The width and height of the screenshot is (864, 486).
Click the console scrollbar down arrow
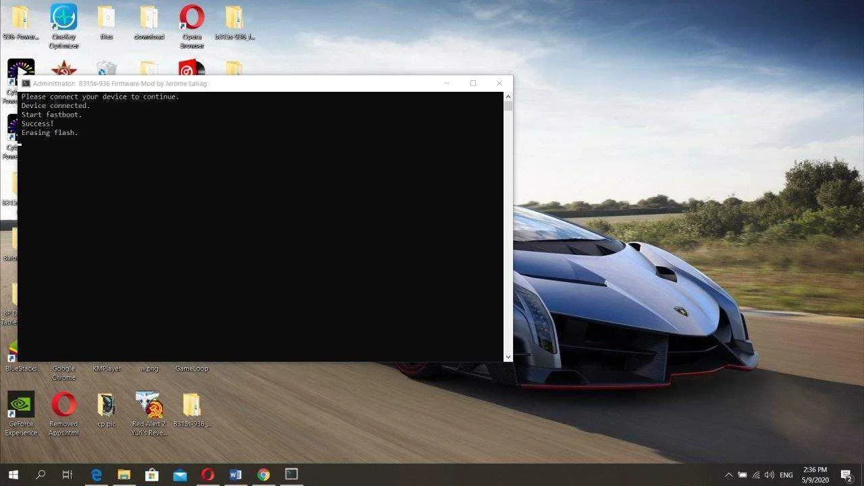508,357
